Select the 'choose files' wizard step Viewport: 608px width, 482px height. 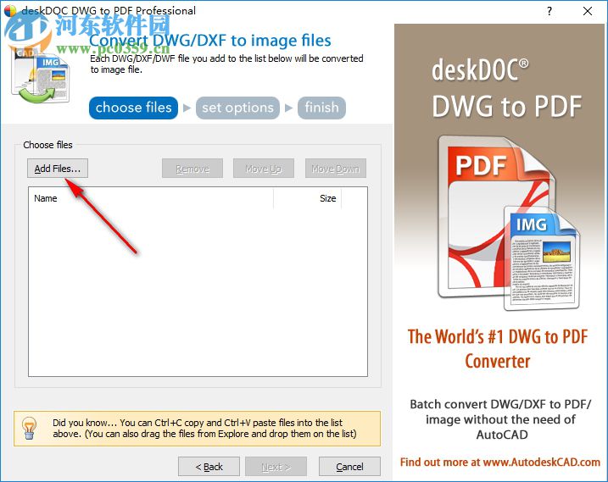coord(133,108)
